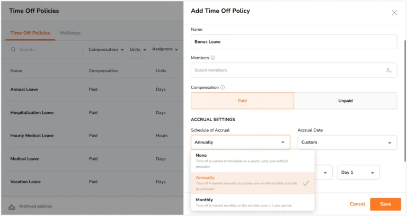Choose Monthly accrual option
407x216 pixels.
(253, 202)
